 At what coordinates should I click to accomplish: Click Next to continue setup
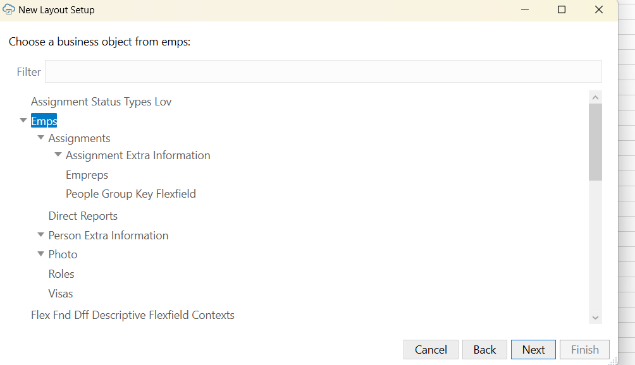point(533,350)
